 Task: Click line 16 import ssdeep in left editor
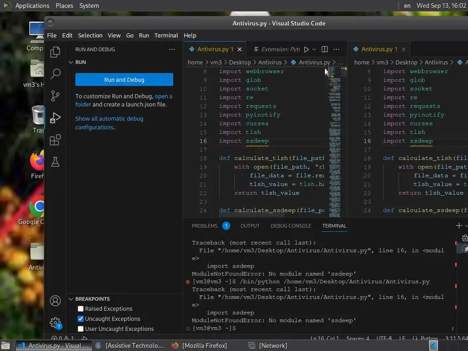click(244, 141)
